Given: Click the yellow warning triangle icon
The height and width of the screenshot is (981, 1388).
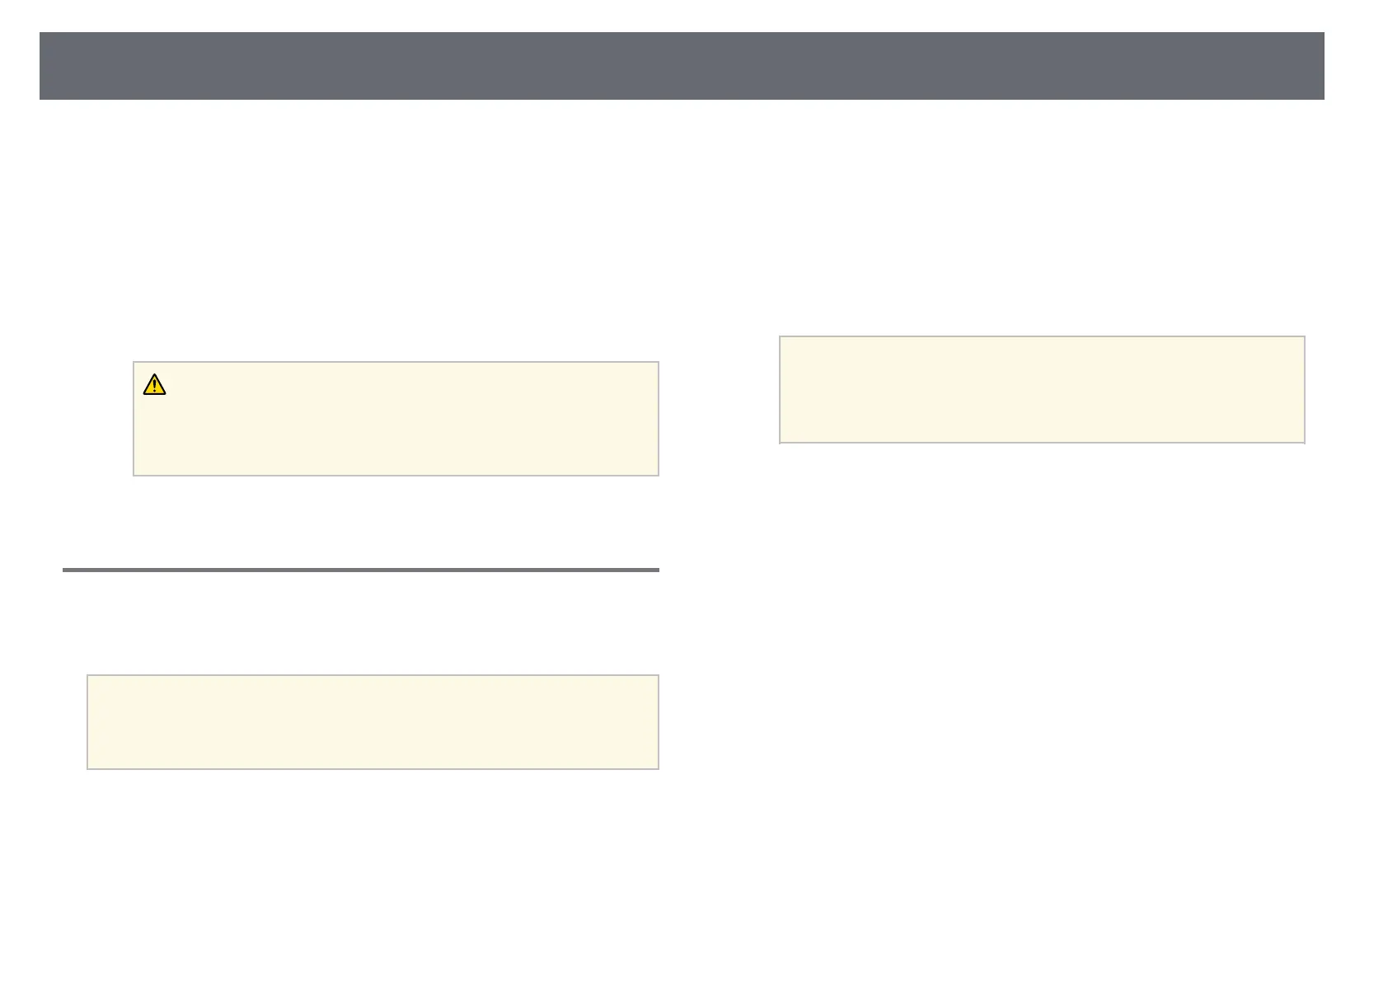Looking at the screenshot, I should [154, 385].
